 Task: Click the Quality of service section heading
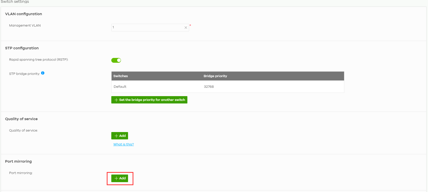[x=21, y=119]
